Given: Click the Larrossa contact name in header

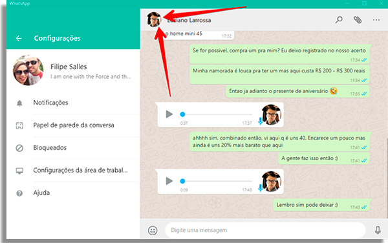Looking at the screenshot, I should click(x=189, y=20).
